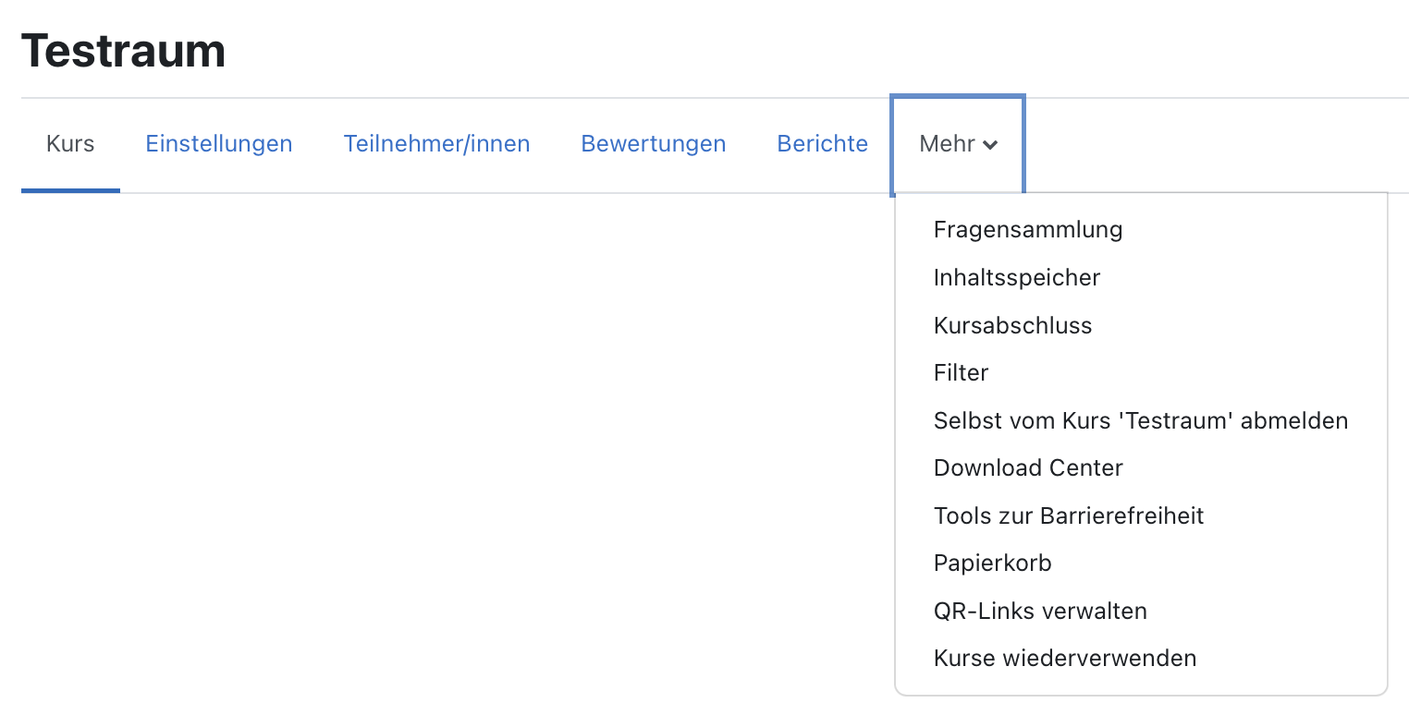Image resolution: width=1409 pixels, height=715 pixels.
Task: Open the Fragensammlung from the Mehr menu
Action: coord(1027,229)
